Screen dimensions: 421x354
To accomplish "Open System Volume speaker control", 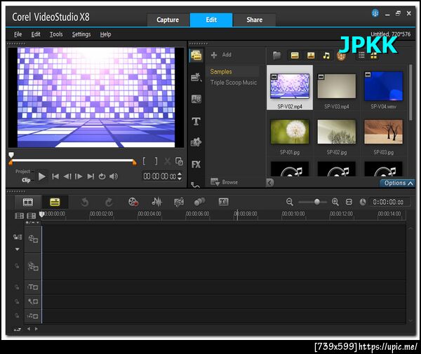I will tap(114, 177).
